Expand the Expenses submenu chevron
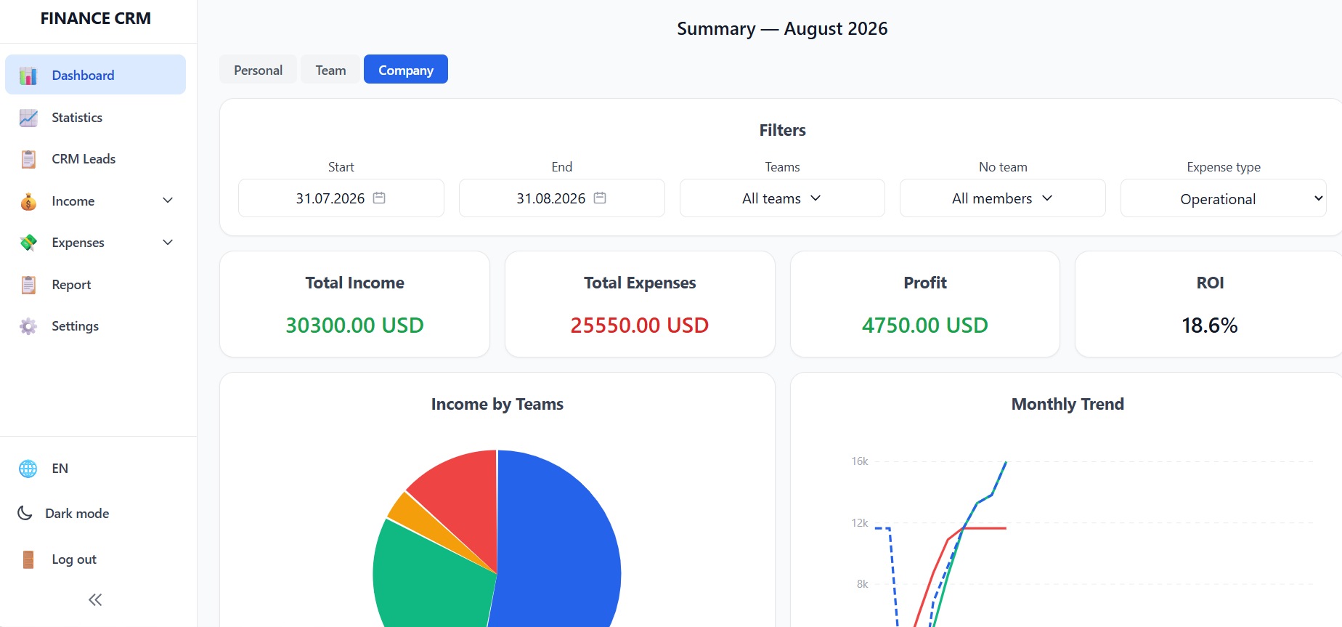The width and height of the screenshot is (1342, 627). (x=168, y=242)
